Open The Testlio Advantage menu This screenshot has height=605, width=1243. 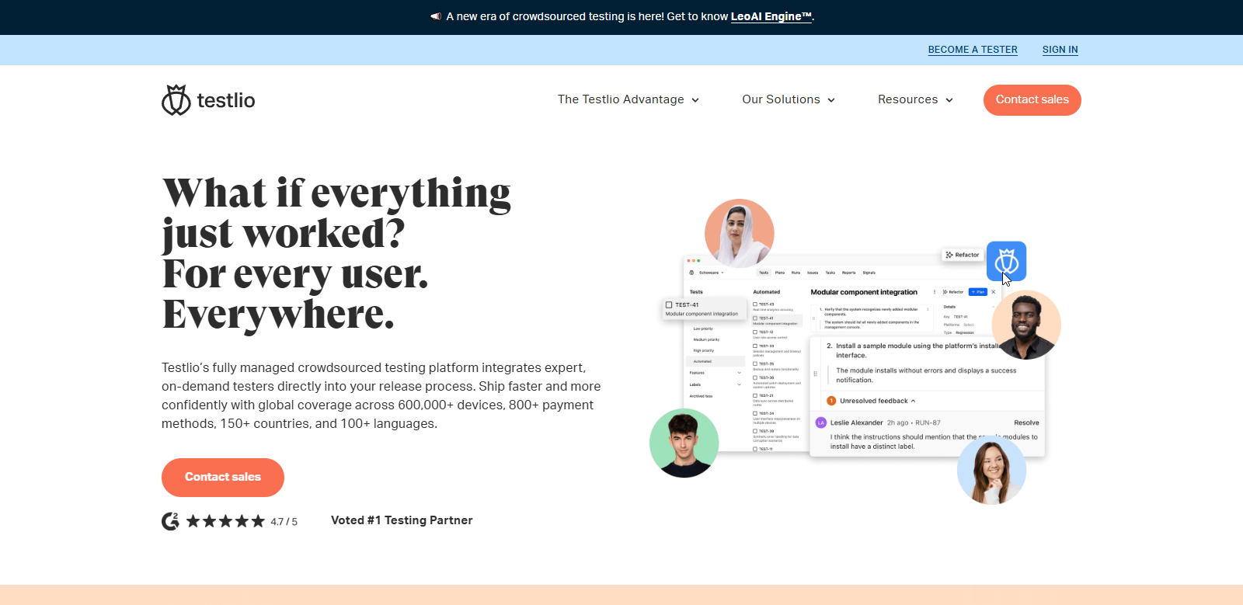[x=628, y=99]
